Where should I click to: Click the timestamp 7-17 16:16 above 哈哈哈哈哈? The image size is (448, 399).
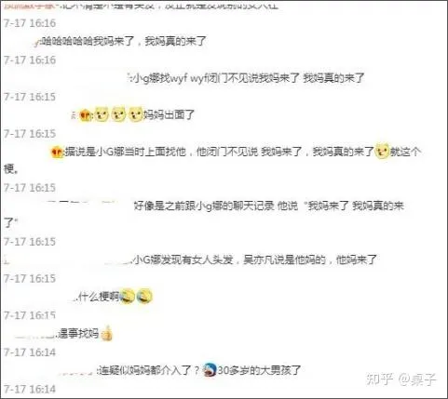pos(30,23)
